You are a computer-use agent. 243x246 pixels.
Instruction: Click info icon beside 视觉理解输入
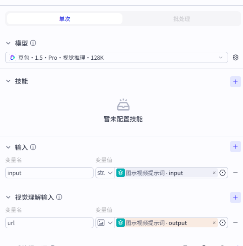[59, 197]
